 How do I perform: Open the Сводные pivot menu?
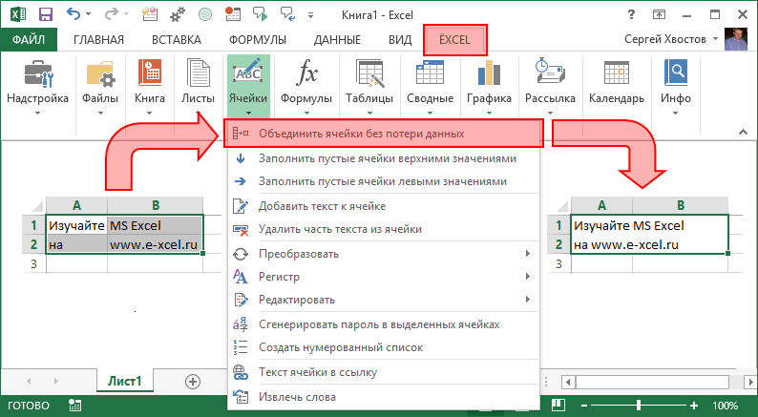pyautogui.click(x=430, y=87)
